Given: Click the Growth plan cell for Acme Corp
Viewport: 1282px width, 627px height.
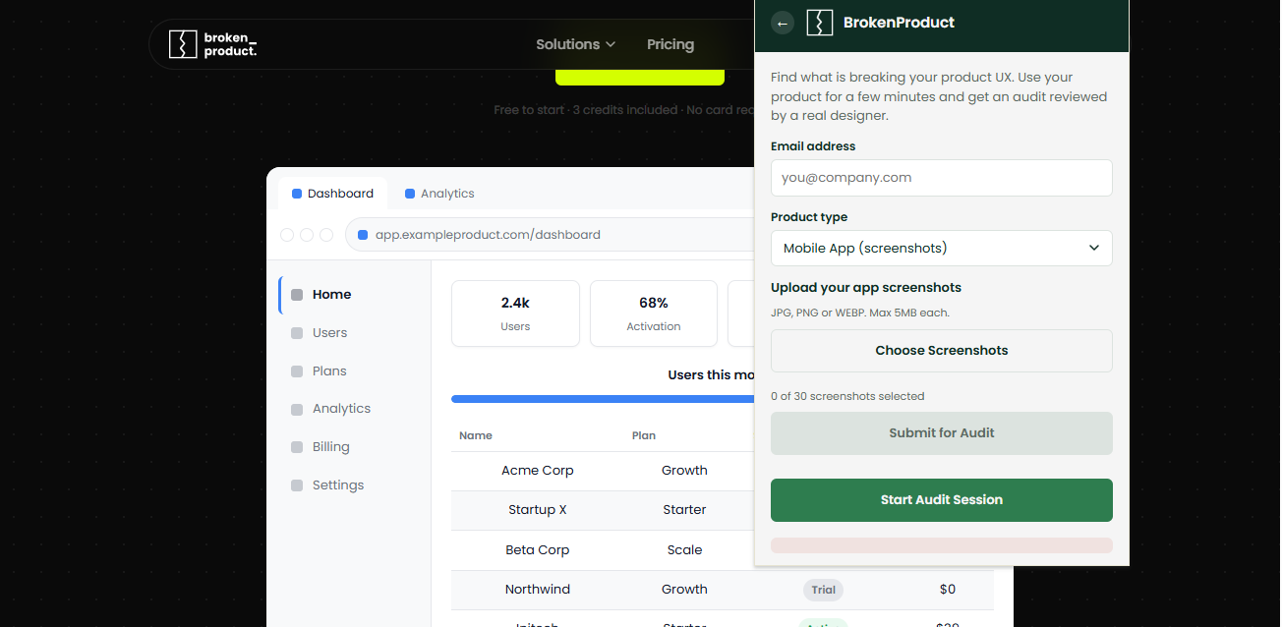Looking at the screenshot, I should 684,471.
